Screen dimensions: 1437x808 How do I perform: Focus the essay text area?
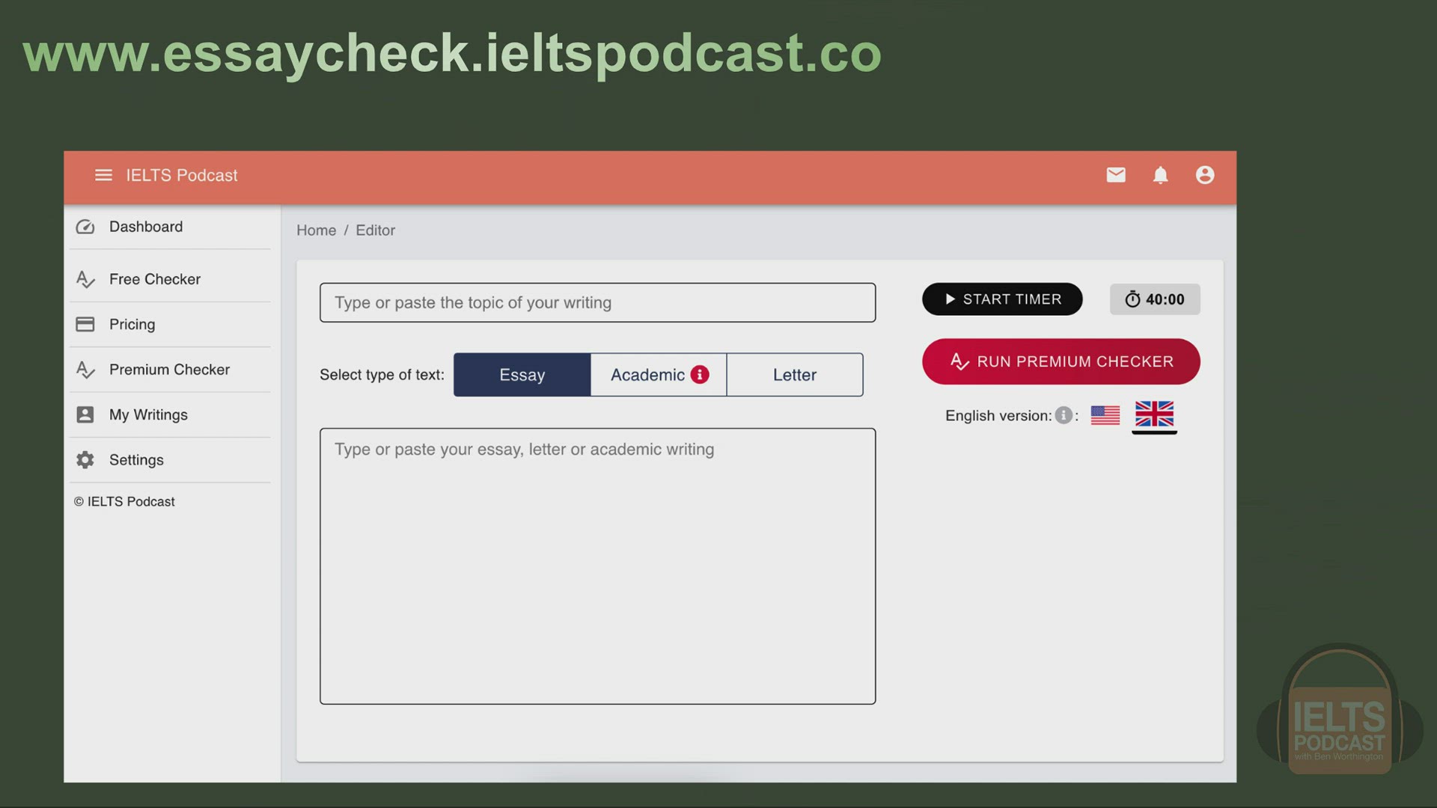pos(597,566)
